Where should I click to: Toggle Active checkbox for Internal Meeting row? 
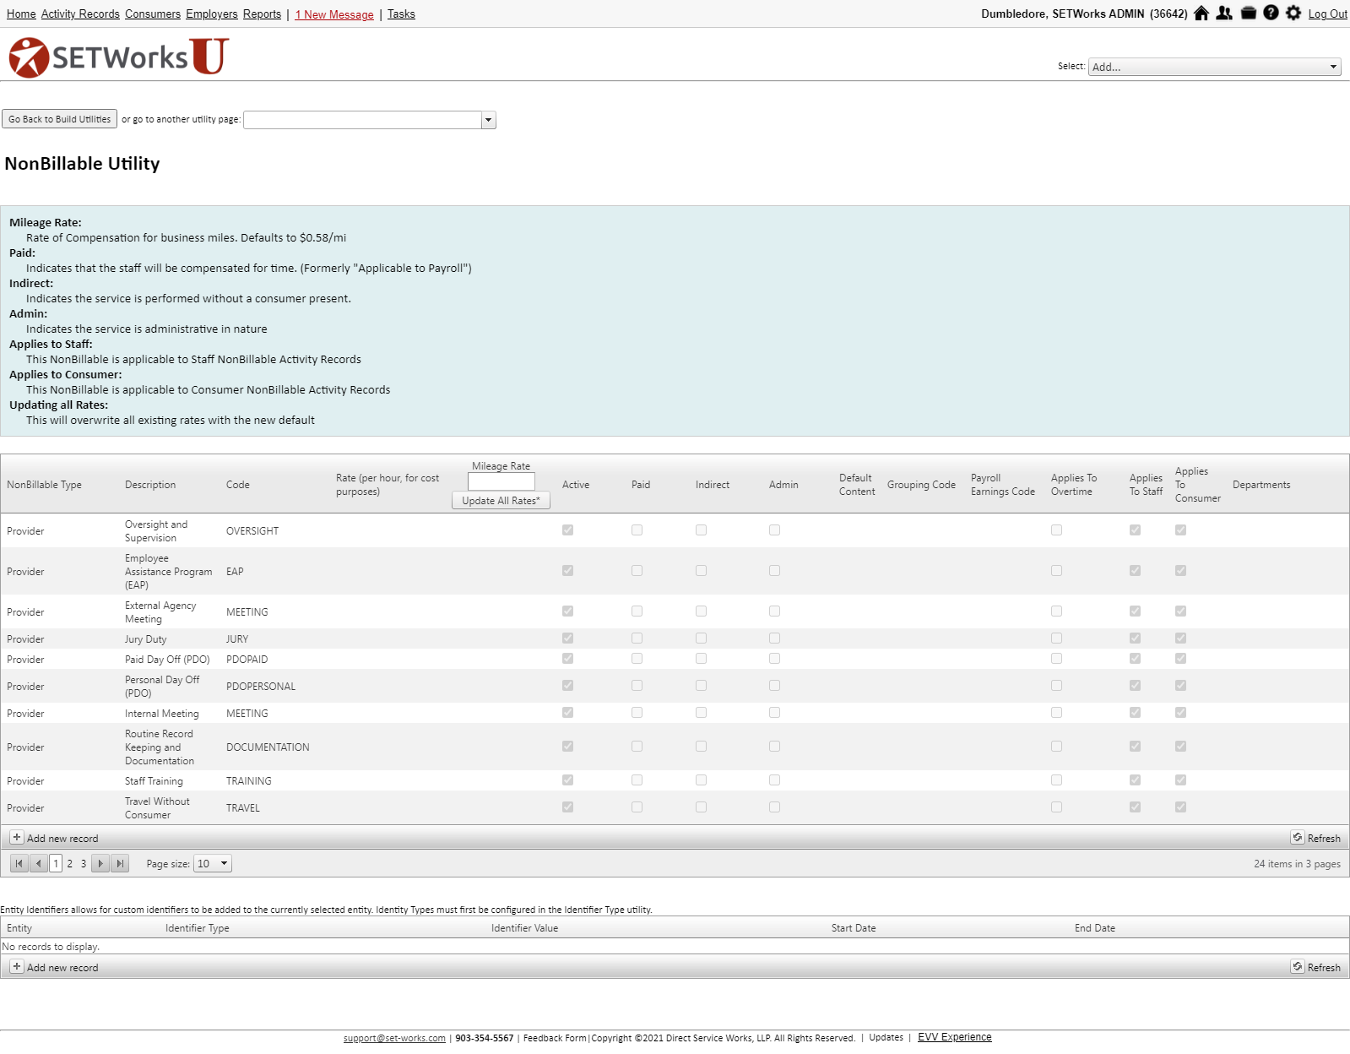point(567,713)
